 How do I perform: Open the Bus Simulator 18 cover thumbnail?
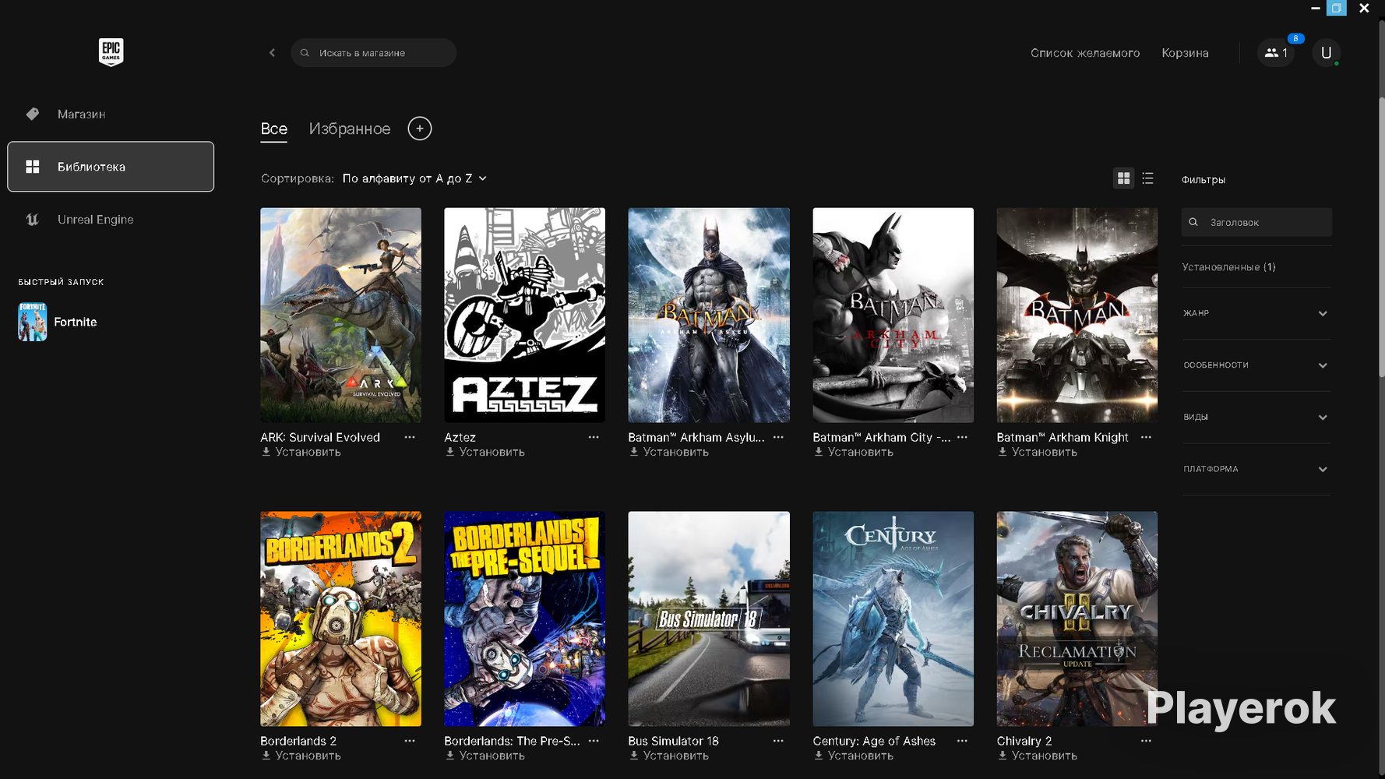(709, 619)
